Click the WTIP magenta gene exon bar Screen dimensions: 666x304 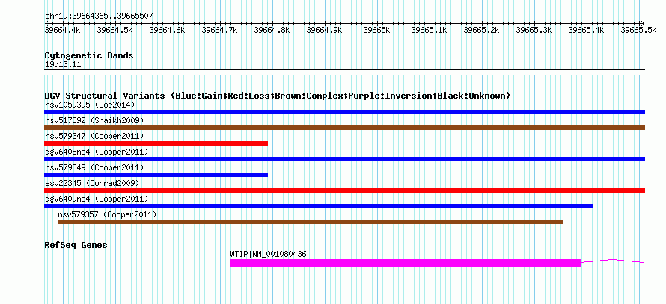coord(406,263)
